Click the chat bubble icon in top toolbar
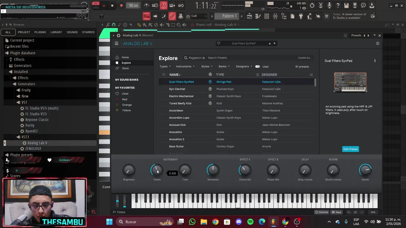This screenshot has height=228, width=406. pyautogui.click(x=363, y=5)
